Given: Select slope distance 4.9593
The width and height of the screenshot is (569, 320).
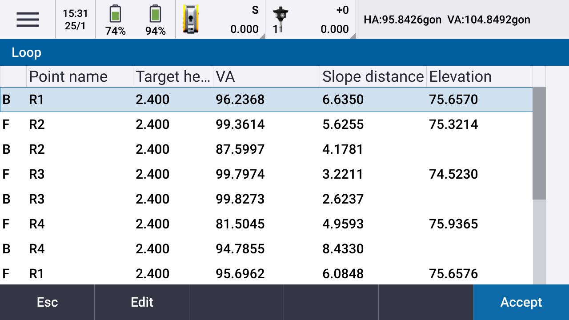Looking at the screenshot, I should 343,224.
